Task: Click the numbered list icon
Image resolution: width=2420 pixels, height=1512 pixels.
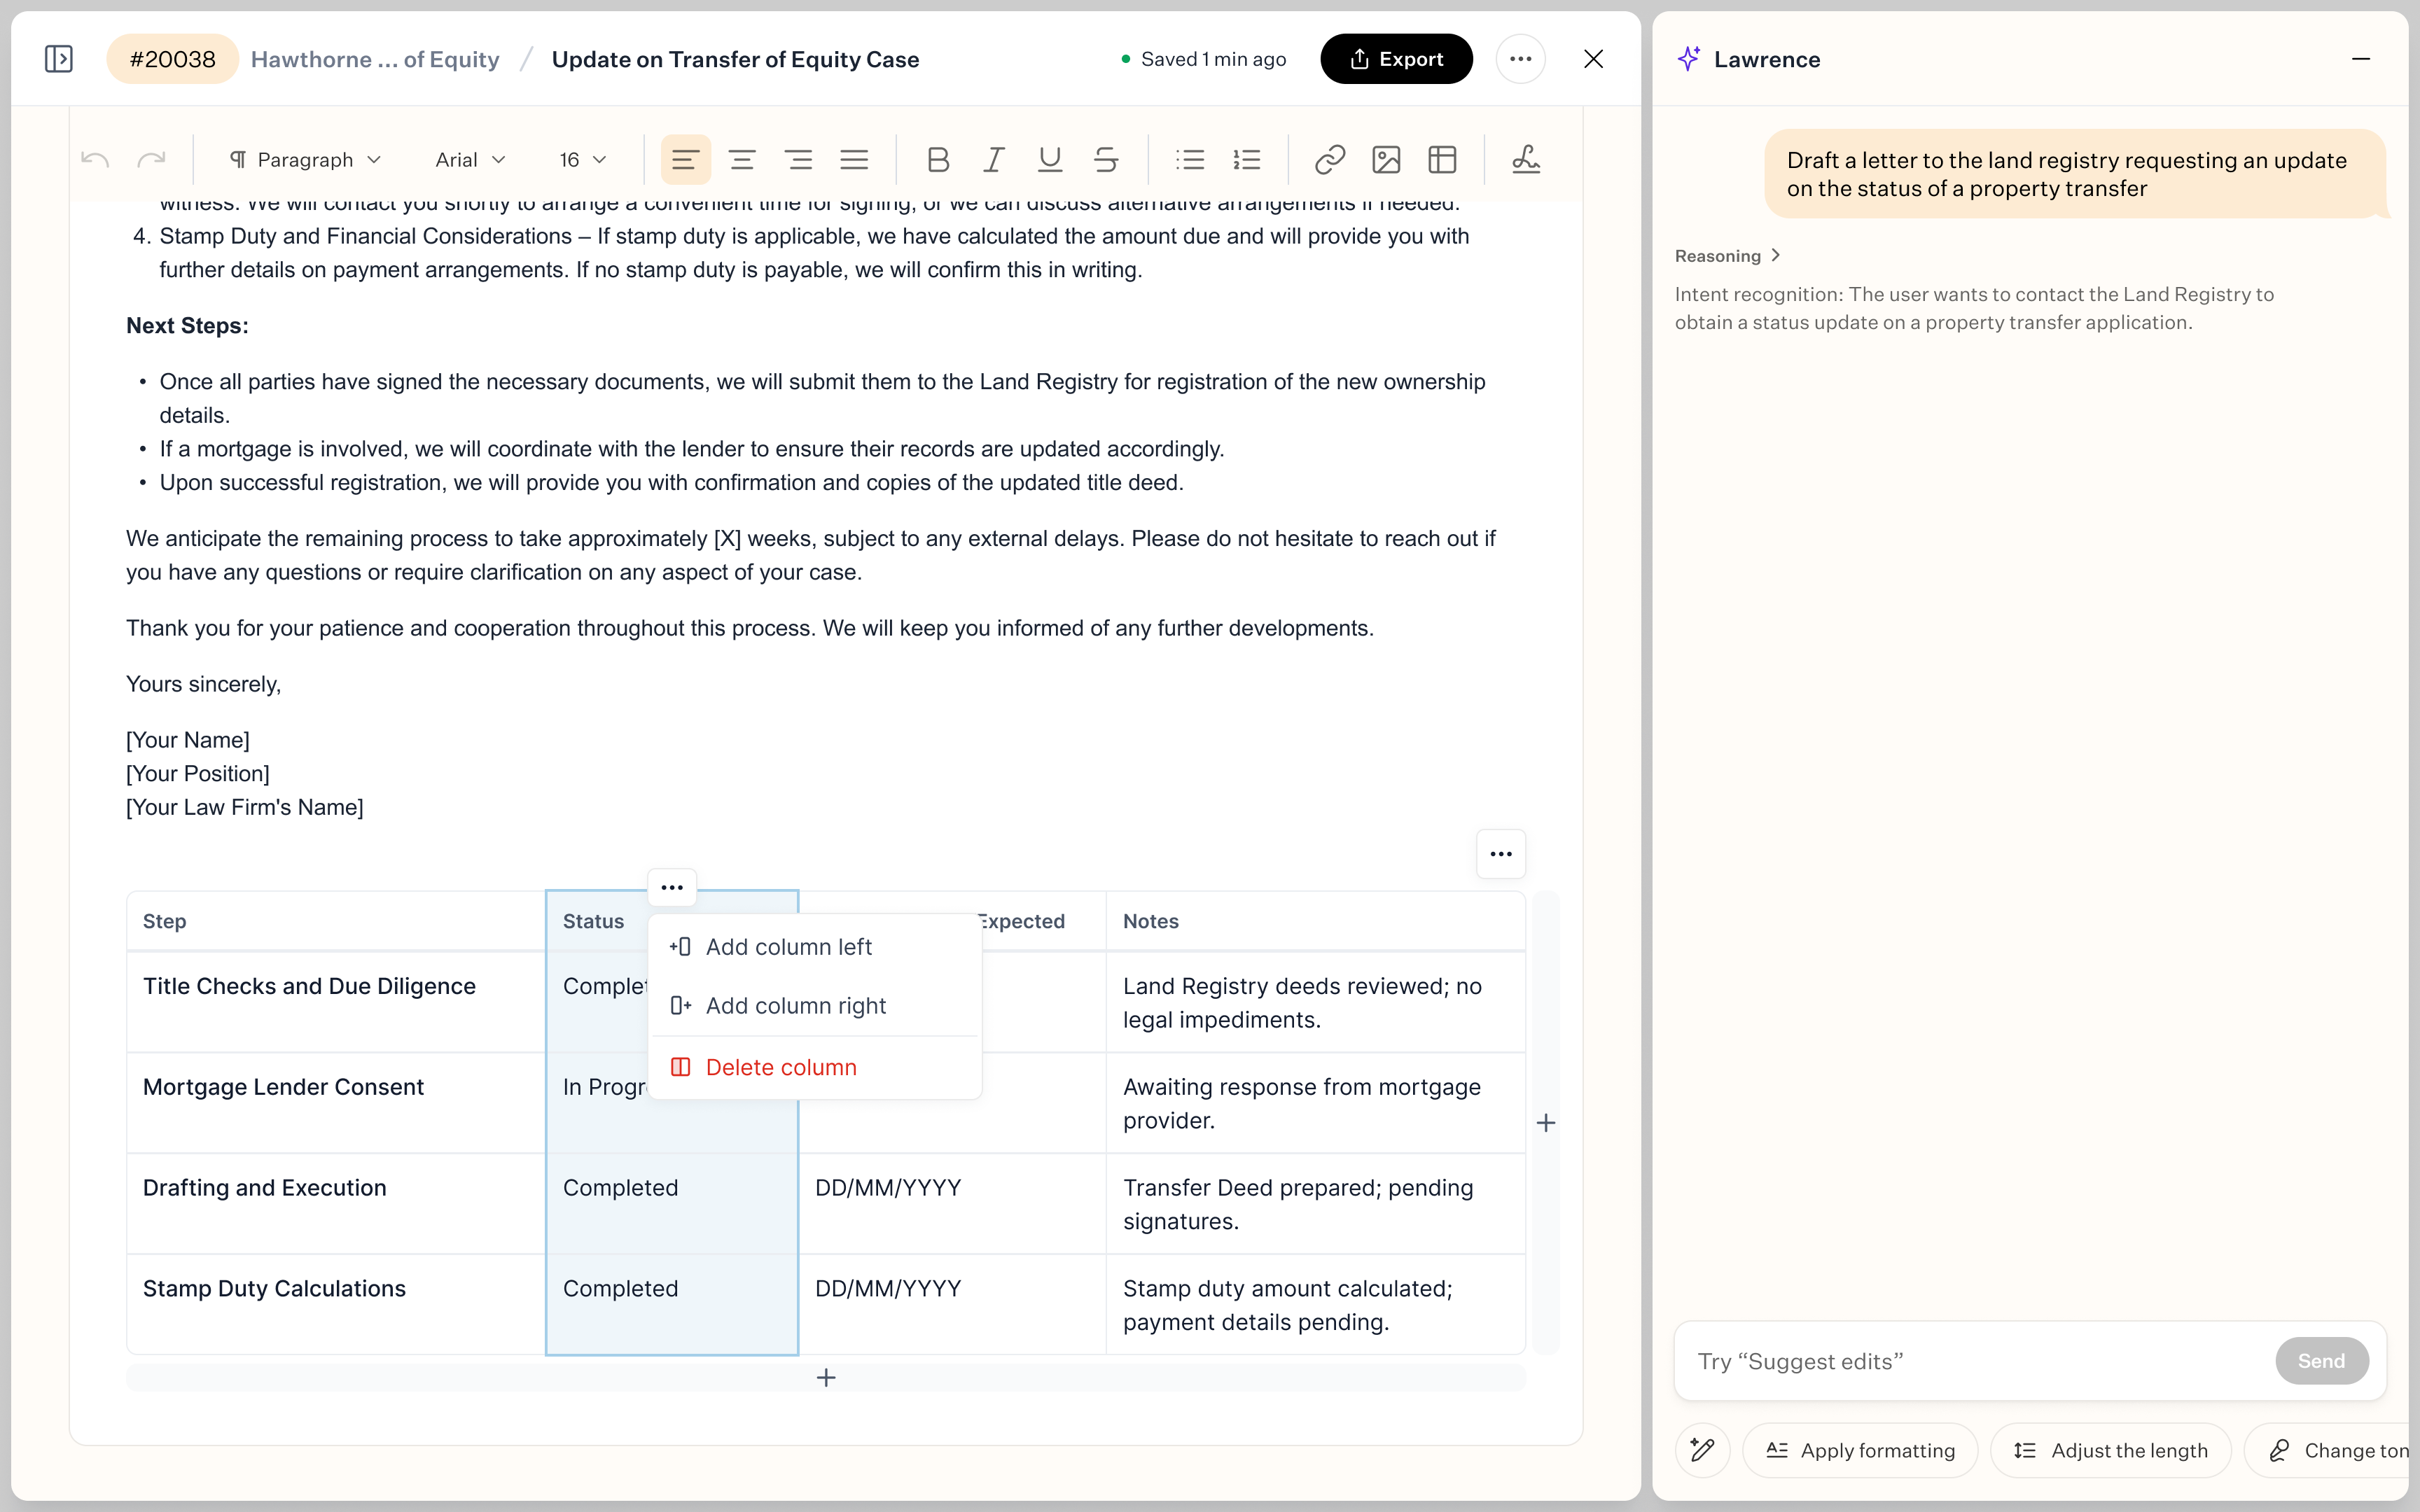Action: point(1246,160)
